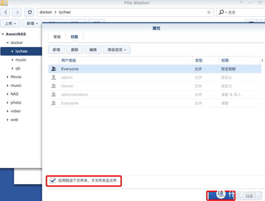Refresh the folder listing
The width and height of the screenshot is (265, 201).
click(x=30, y=12)
